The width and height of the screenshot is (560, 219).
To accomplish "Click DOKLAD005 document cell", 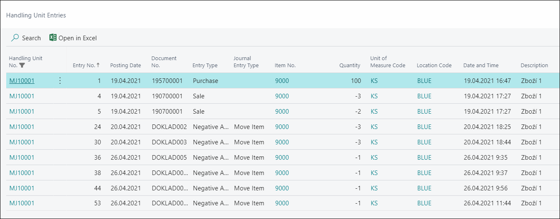I will tap(169, 158).
